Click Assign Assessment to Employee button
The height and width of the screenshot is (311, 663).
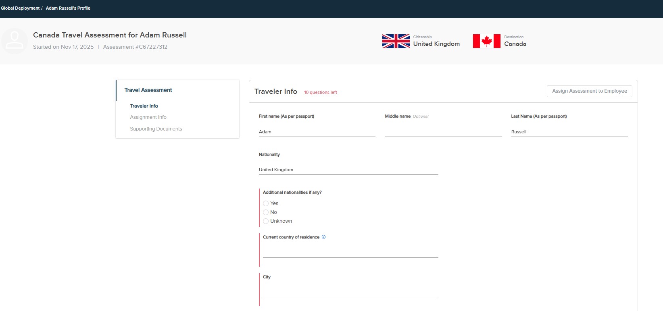coord(589,91)
